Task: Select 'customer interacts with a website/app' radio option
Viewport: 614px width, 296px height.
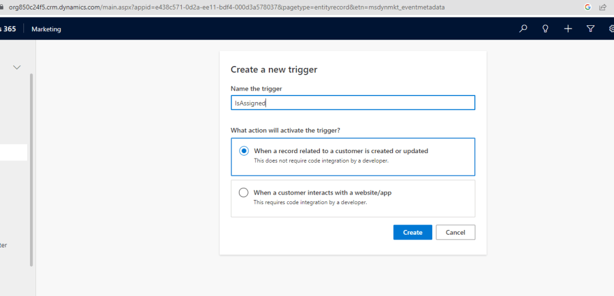Action: (x=244, y=193)
